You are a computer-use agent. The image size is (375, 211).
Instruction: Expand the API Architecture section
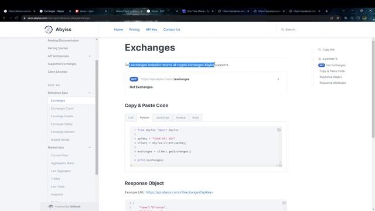[x=90, y=56]
